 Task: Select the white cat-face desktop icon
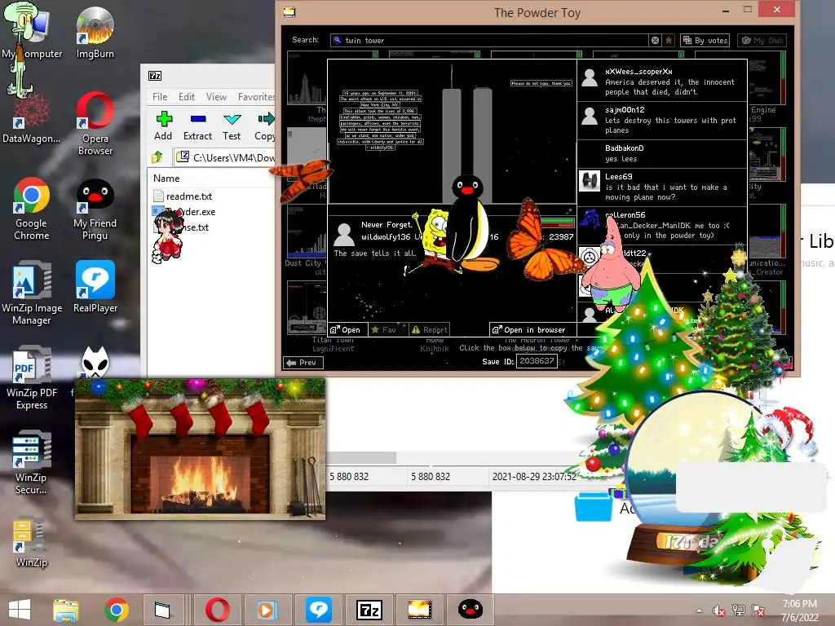click(x=95, y=362)
